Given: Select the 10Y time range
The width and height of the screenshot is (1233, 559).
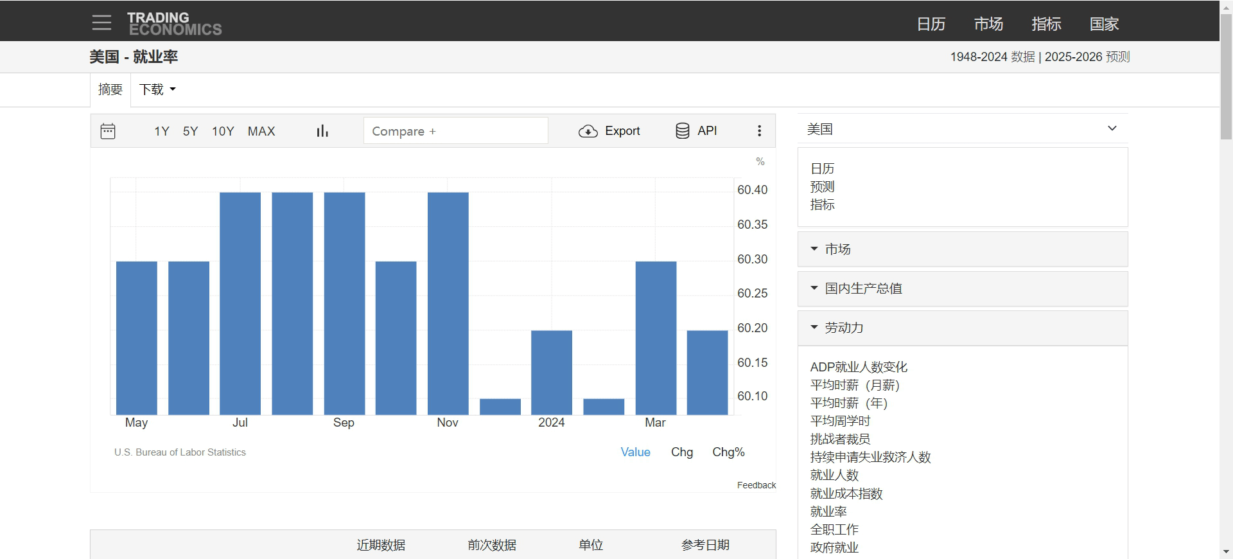Looking at the screenshot, I should tap(223, 131).
